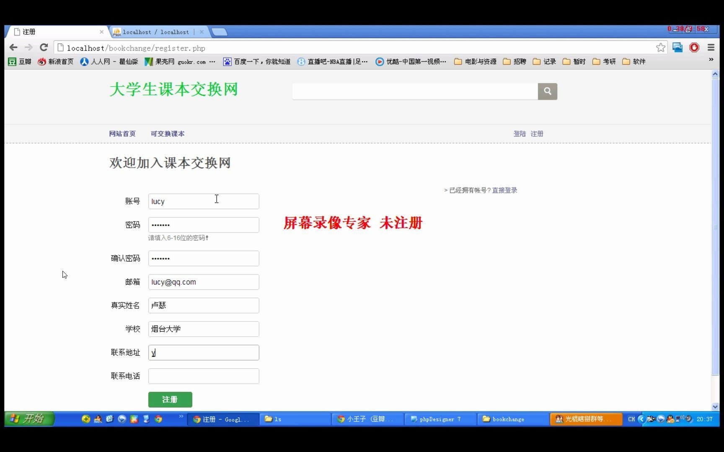Screen dimensions: 724x452
Task: Open 百度一下 bookmark
Action: point(256,62)
